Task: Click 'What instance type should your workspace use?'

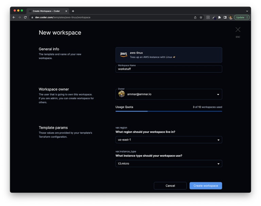Action: (x=149, y=156)
